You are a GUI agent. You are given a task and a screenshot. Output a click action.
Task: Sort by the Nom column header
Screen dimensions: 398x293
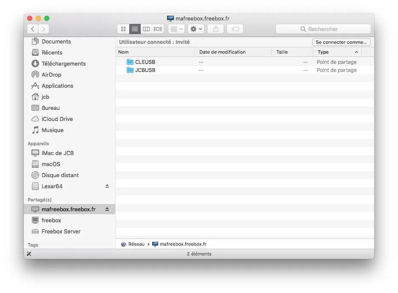pyautogui.click(x=155, y=52)
